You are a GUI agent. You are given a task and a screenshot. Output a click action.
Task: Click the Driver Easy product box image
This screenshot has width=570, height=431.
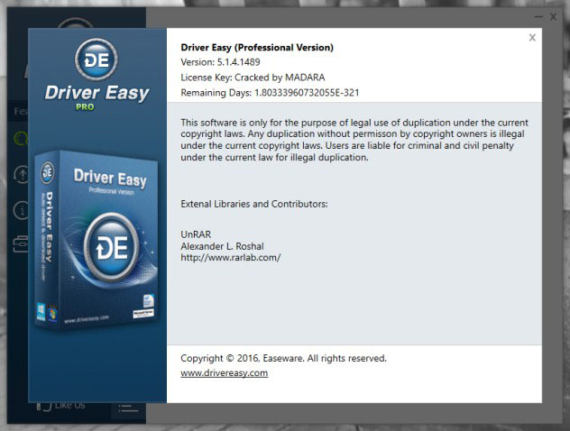click(97, 240)
